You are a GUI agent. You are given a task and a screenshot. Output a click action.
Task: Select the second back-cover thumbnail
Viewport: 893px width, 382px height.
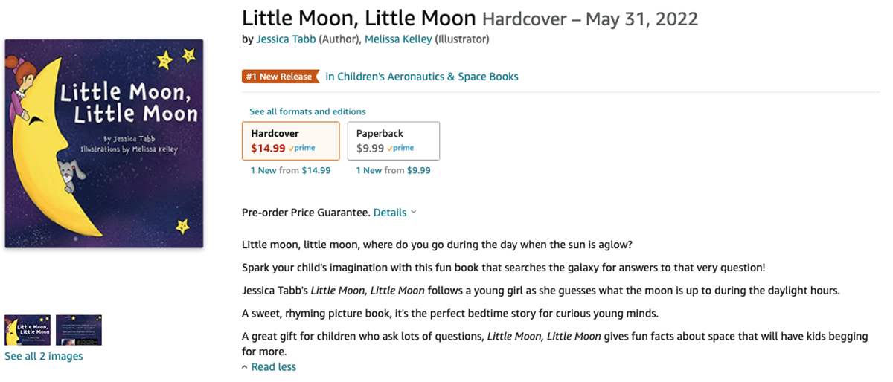pos(79,330)
